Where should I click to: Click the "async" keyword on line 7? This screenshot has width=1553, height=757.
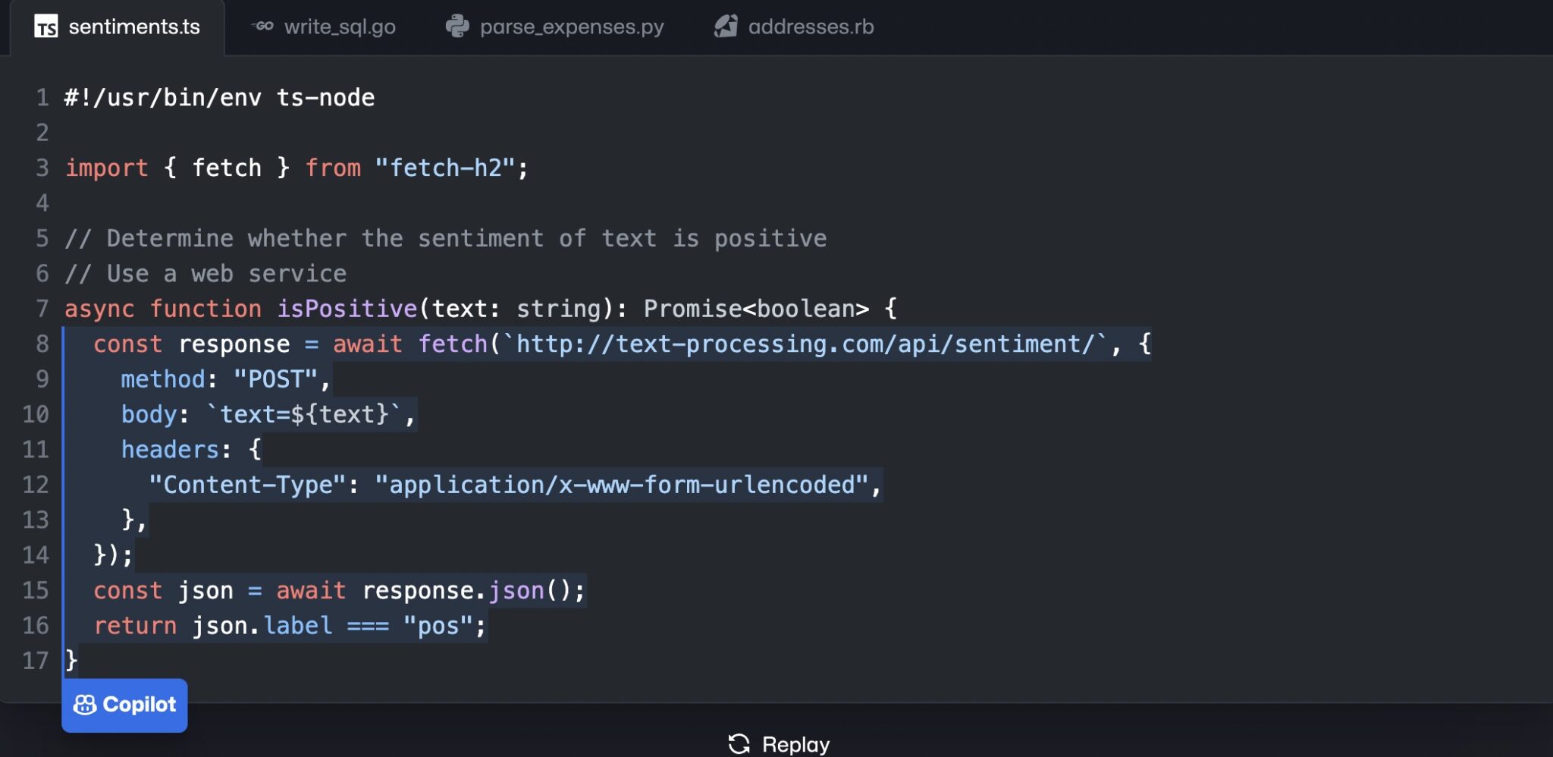(99, 309)
